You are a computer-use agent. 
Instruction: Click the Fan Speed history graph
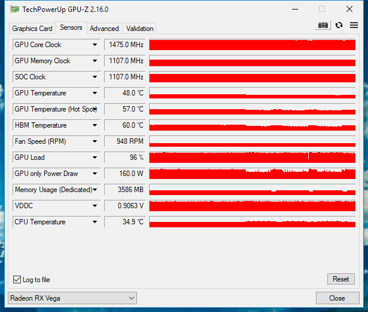pos(253,141)
